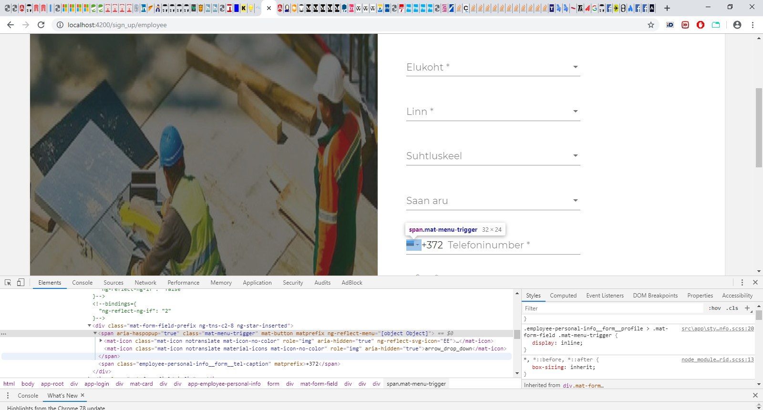
Task: Select mat-card in the breadcrumb
Action: tap(141, 384)
